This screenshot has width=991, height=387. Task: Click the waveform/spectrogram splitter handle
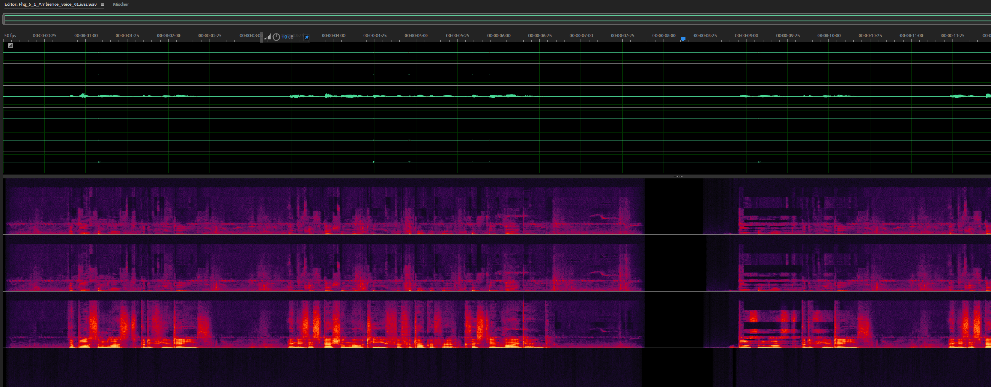[678, 176]
